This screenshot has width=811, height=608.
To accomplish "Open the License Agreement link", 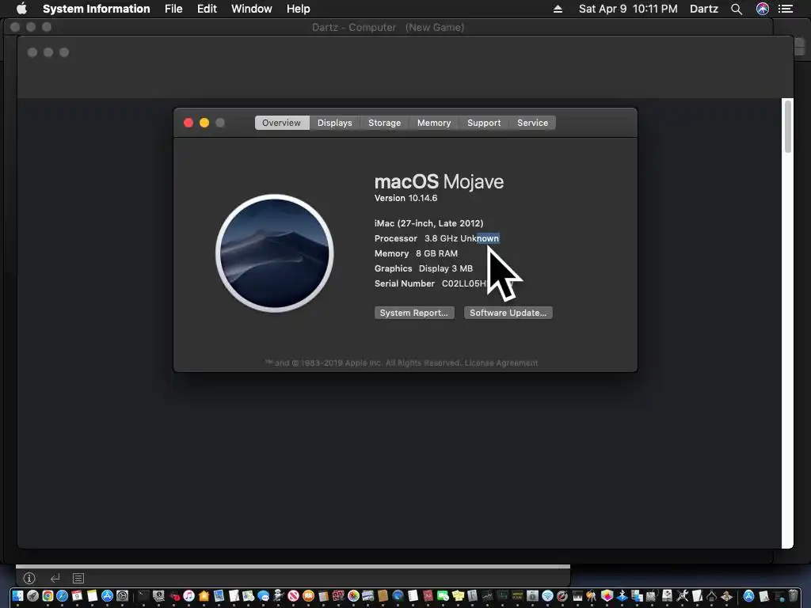I will tap(501, 363).
